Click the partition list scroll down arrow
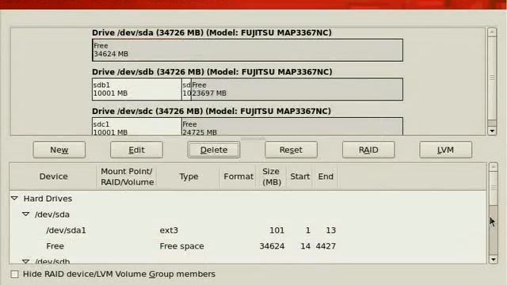This screenshot has width=507, height=285. click(493, 260)
